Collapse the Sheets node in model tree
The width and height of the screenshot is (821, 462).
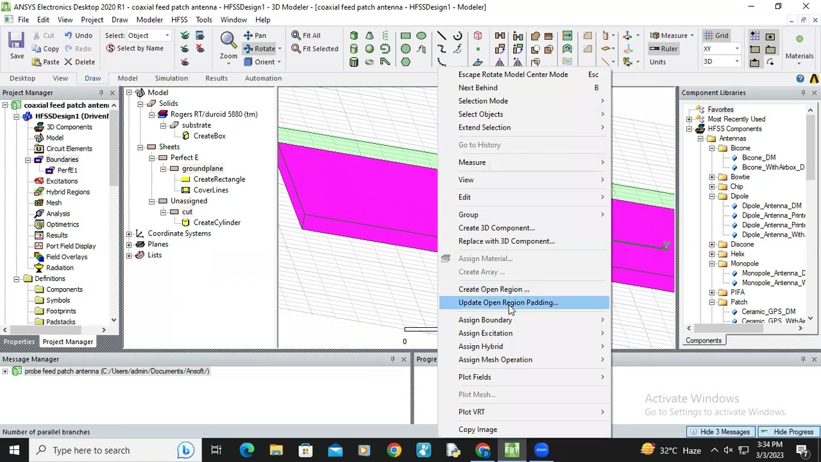click(x=140, y=147)
